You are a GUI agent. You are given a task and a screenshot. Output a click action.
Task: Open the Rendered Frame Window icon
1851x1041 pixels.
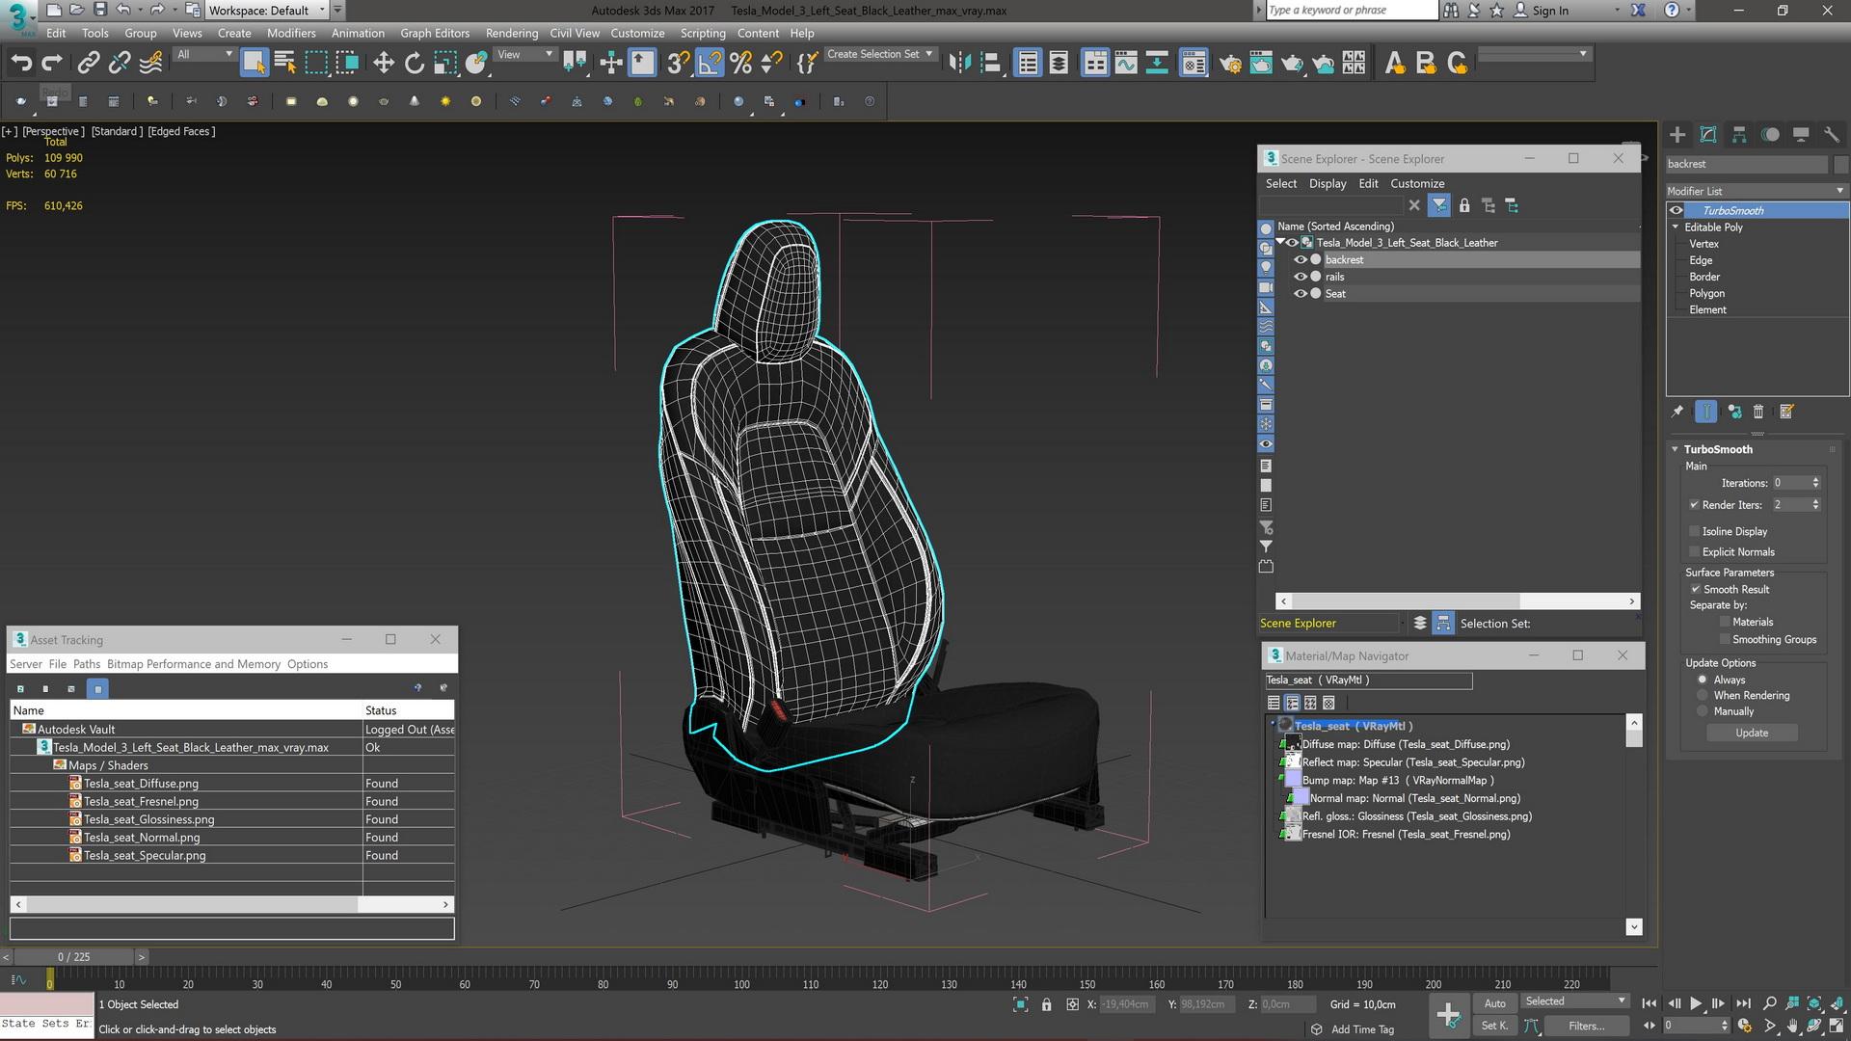(1261, 64)
